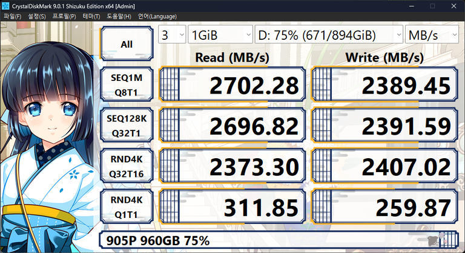Image resolution: width=465 pixels, height=253 pixels.
Task: Start the SEQ1M Q8T1 test
Action: coord(127,85)
